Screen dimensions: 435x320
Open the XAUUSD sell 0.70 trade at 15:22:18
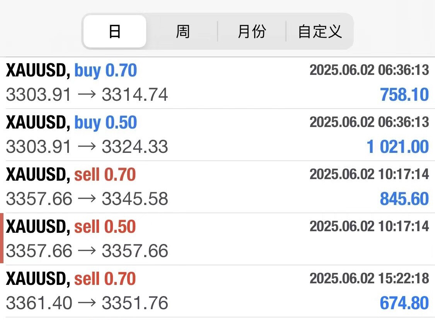217,291
